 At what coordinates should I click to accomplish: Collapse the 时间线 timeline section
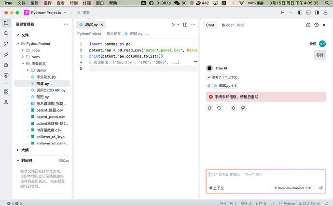click(x=18, y=160)
